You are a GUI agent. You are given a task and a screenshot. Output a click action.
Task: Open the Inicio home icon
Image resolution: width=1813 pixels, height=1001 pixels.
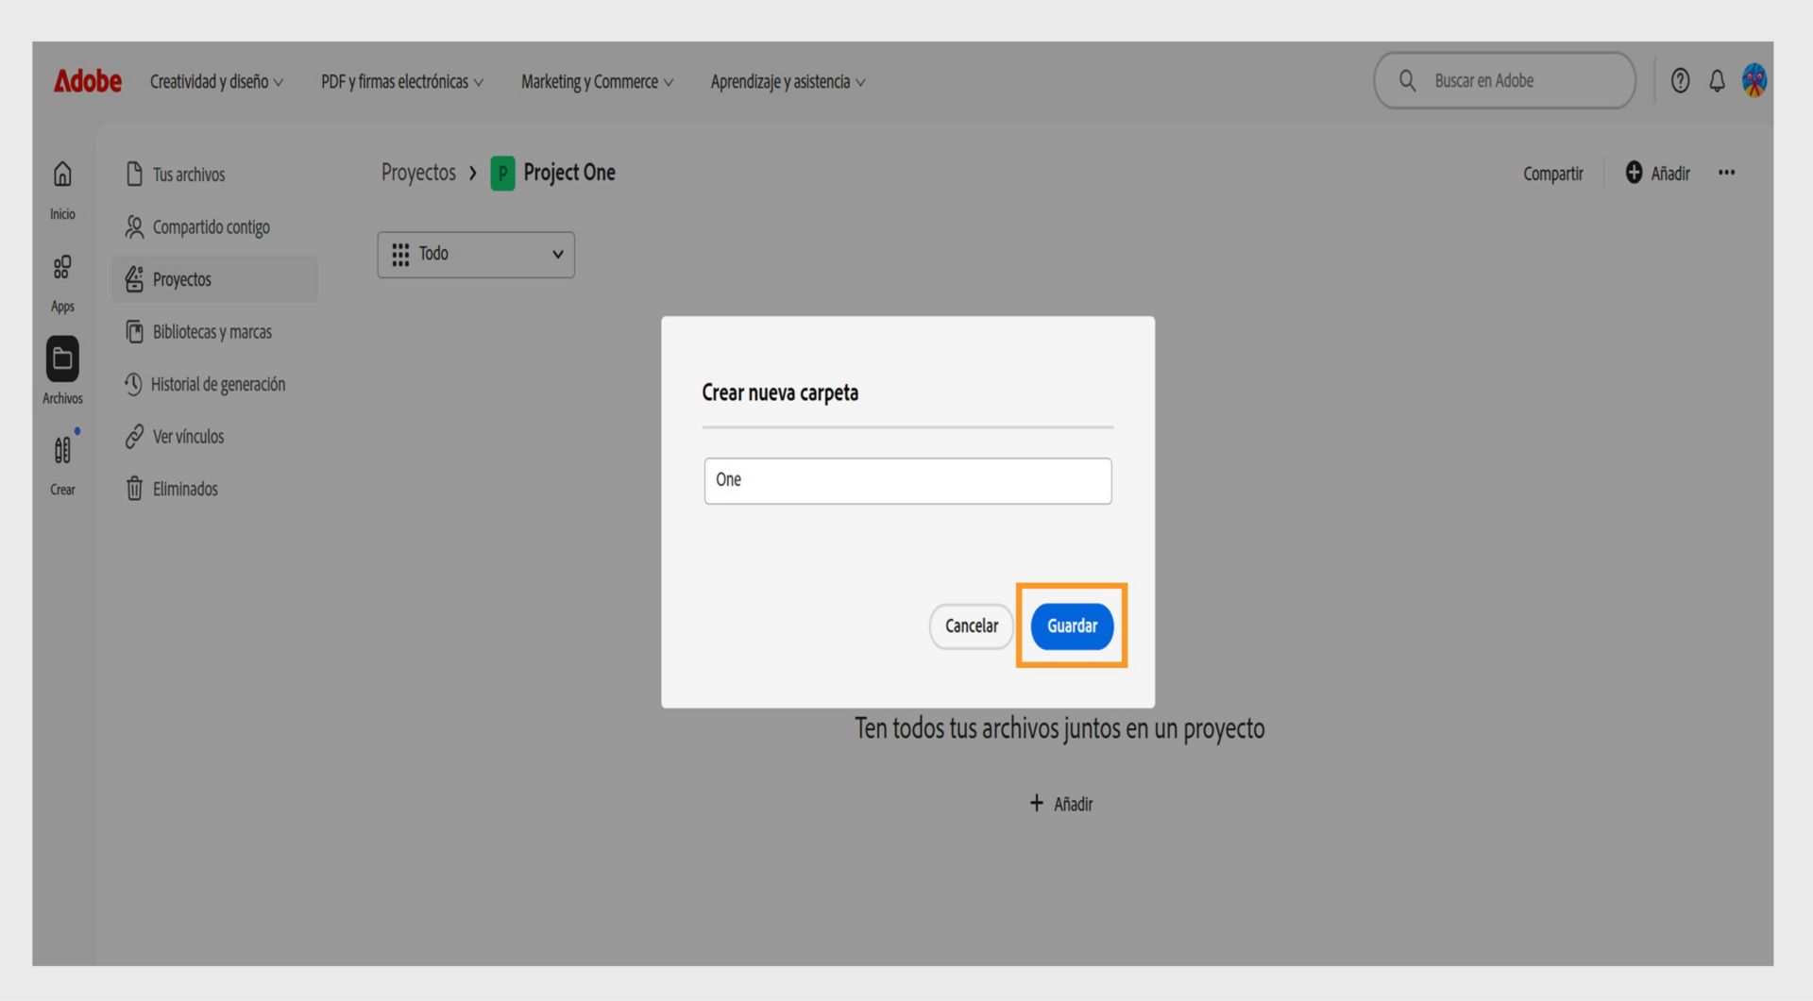click(61, 184)
